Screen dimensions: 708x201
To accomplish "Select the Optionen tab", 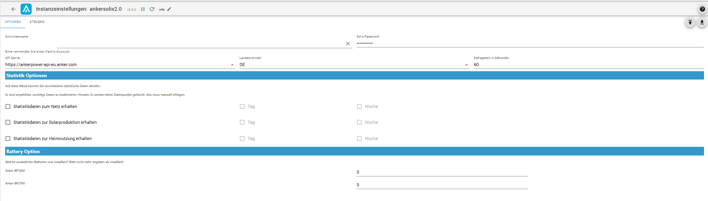I will (x=13, y=22).
